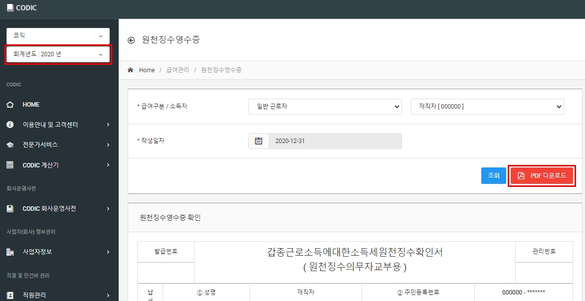
Task: Open the 일반 근로자 급여구분 dropdown
Action: (x=325, y=106)
